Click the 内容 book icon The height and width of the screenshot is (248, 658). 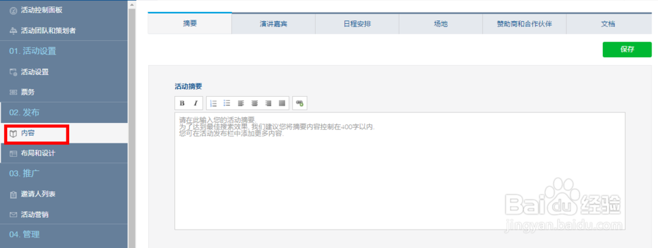[13, 134]
